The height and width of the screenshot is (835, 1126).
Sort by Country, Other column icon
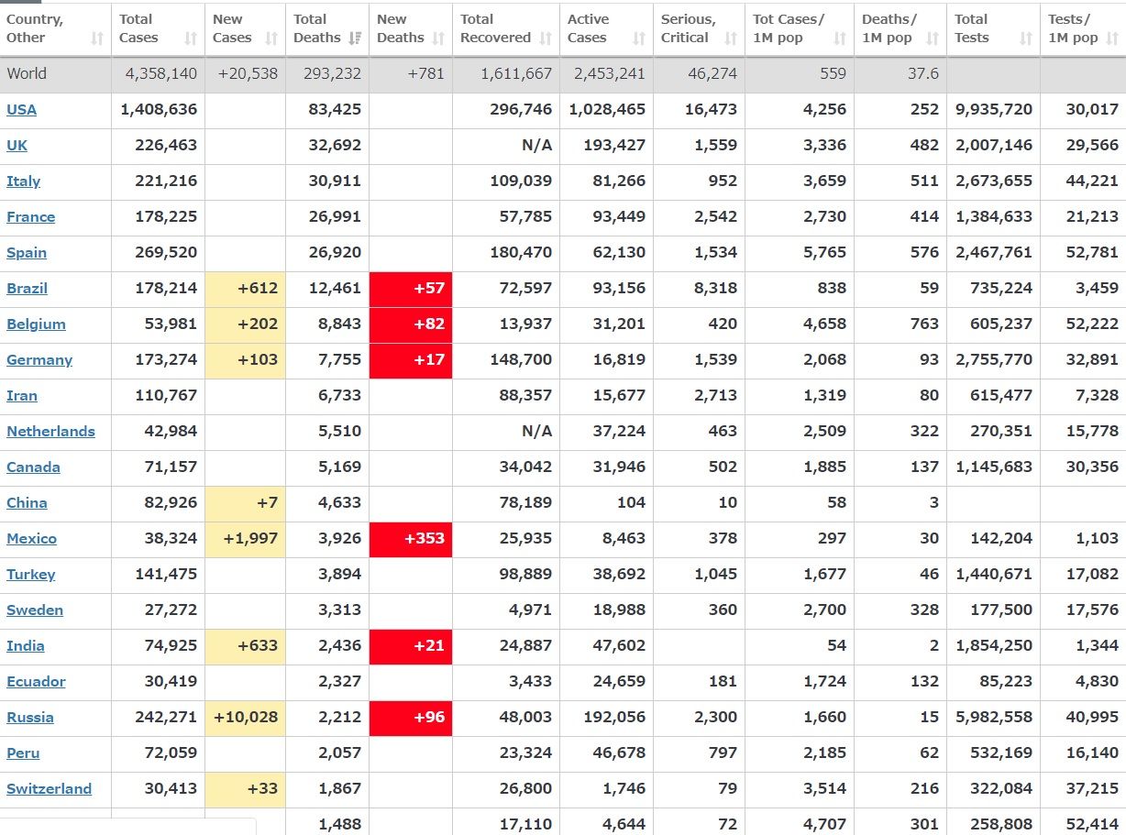[97, 38]
